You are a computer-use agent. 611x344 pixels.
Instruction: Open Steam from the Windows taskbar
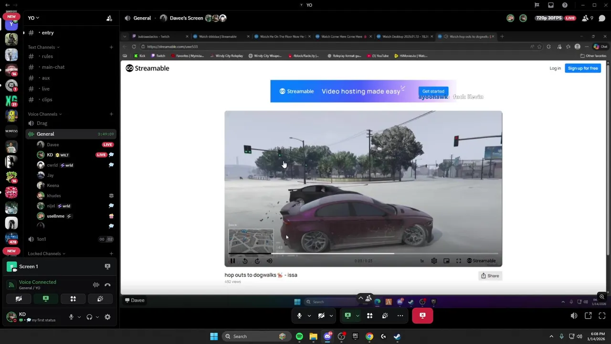point(397,336)
